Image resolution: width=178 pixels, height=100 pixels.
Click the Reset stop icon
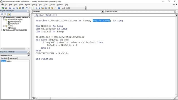[x=39, y=8]
